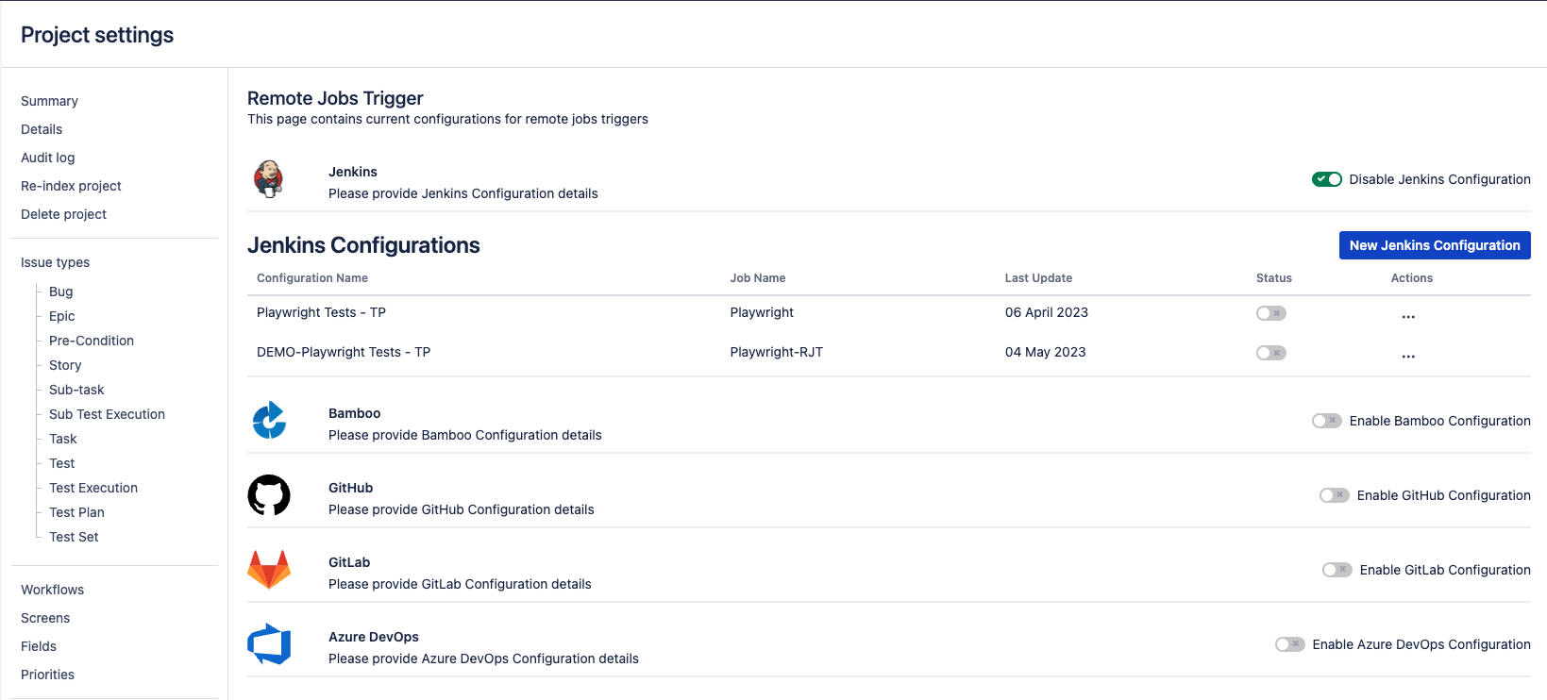Open Screens settings

pyautogui.click(x=45, y=618)
